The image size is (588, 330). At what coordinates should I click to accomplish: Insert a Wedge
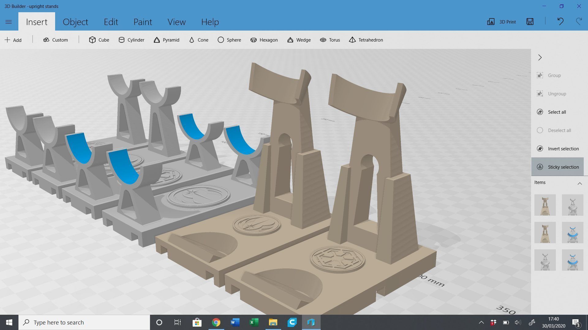coord(299,40)
